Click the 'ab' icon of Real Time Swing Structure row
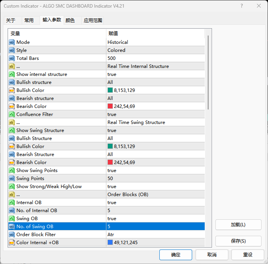 (11, 122)
